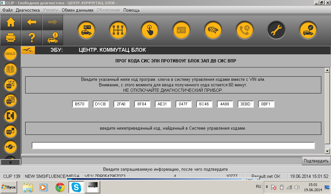Click the Renault logo bird icon
The height and width of the screenshot is (194, 331).
coord(28,50)
